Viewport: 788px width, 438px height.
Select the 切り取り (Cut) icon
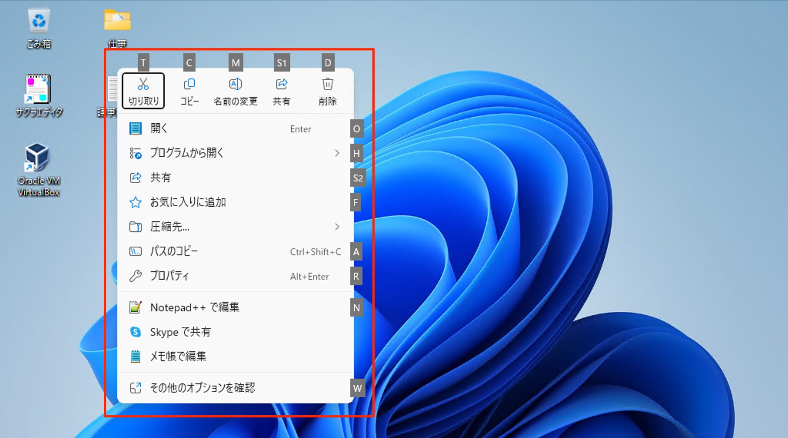click(143, 91)
